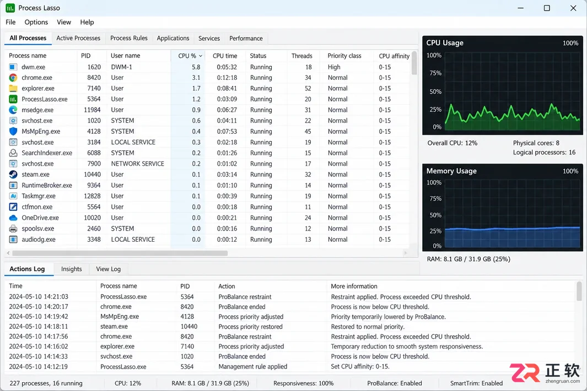
Task: Switch to the Process Rules tab
Action: coord(129,38)
